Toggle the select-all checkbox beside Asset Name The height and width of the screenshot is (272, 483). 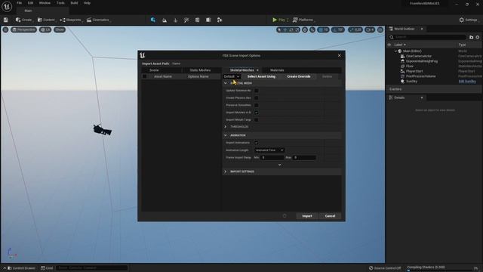tap(144, 76)
